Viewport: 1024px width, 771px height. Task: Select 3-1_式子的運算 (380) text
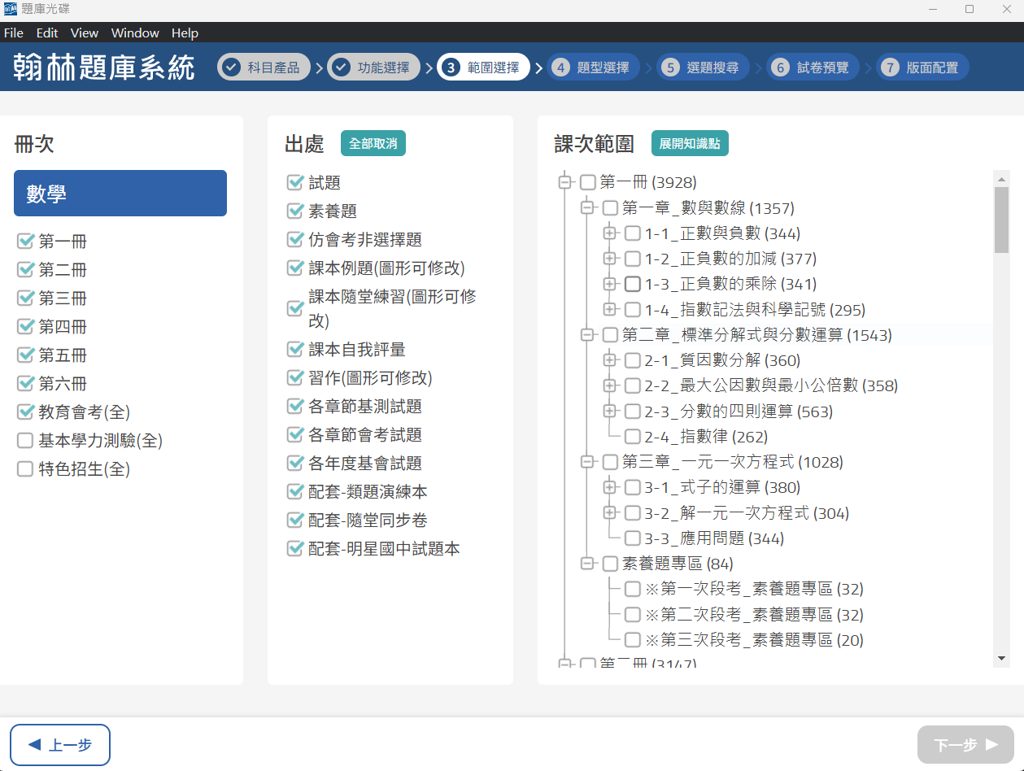tap(723, 487)
